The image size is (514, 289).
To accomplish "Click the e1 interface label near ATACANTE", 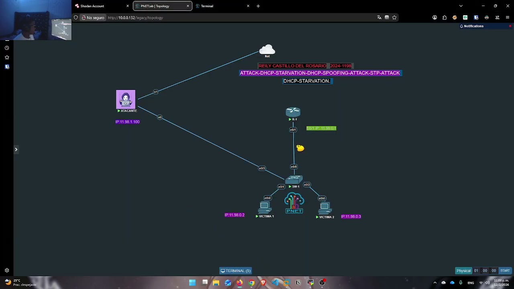I will click(x=156, y=92).
